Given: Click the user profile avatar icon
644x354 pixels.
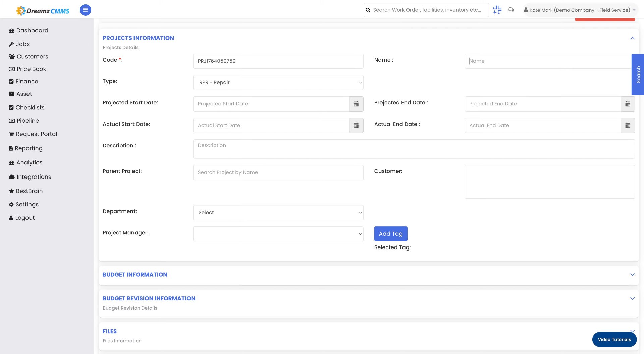Looking at the screenshot, I should point(526,10).
